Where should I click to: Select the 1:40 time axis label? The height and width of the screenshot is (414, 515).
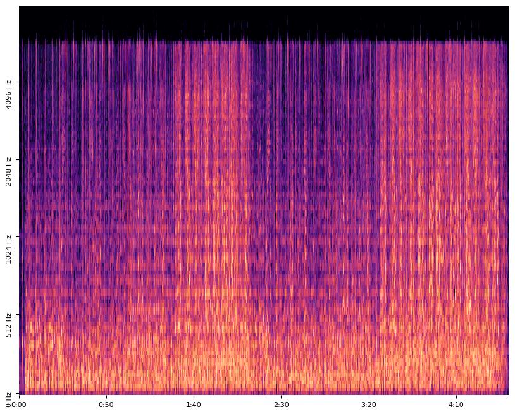click(x=194, y=405)
